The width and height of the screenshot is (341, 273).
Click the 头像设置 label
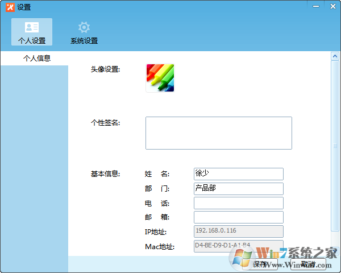tap(106, 69)
